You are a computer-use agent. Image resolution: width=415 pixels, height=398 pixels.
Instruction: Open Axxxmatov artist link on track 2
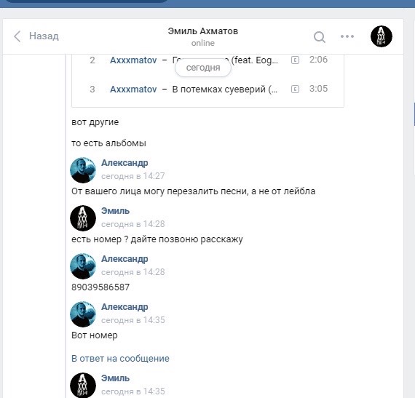click(133, 60)
